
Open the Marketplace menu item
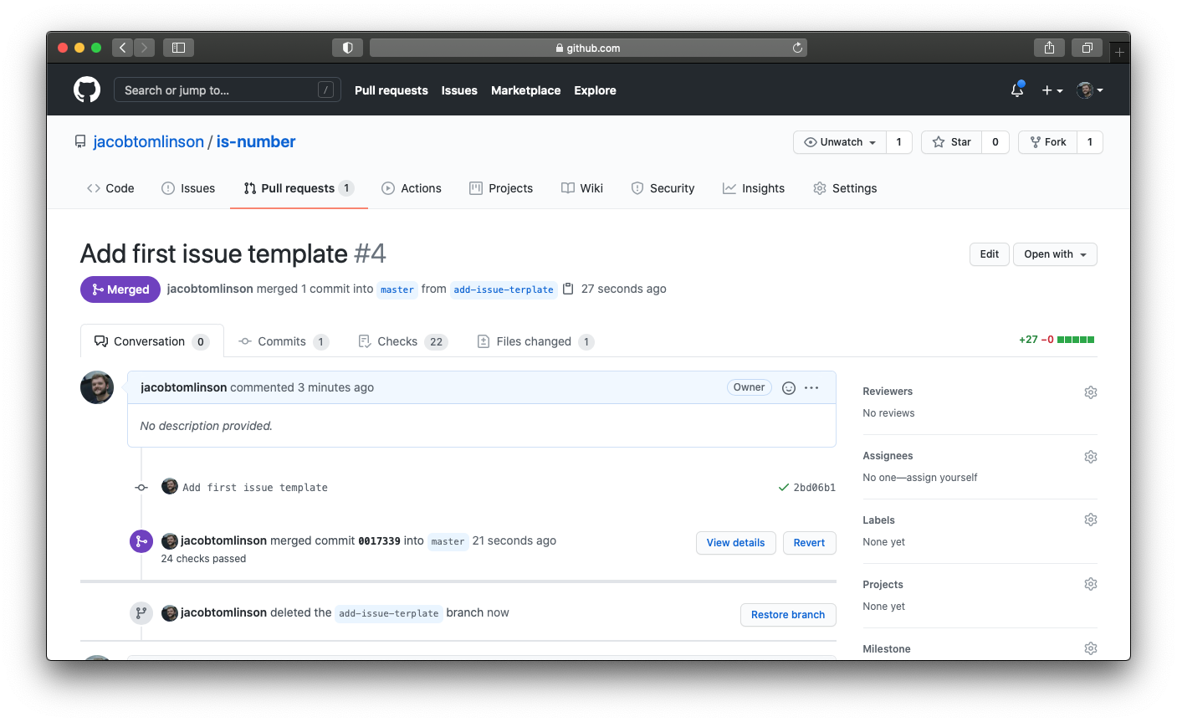click(525, 90)
